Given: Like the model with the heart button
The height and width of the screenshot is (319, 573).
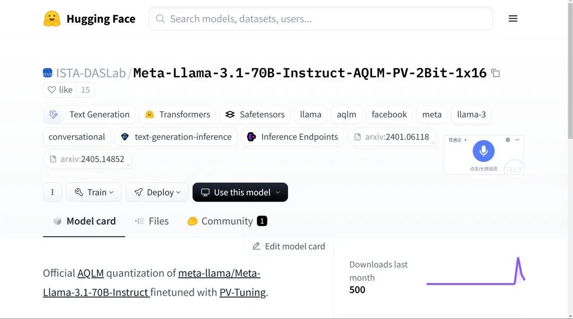Looking at the screenshot, I should (x=60, y=90).
